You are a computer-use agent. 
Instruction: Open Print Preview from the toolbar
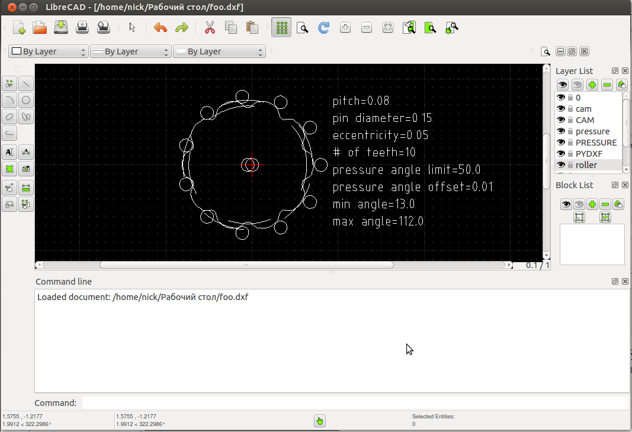pos(104,27)
